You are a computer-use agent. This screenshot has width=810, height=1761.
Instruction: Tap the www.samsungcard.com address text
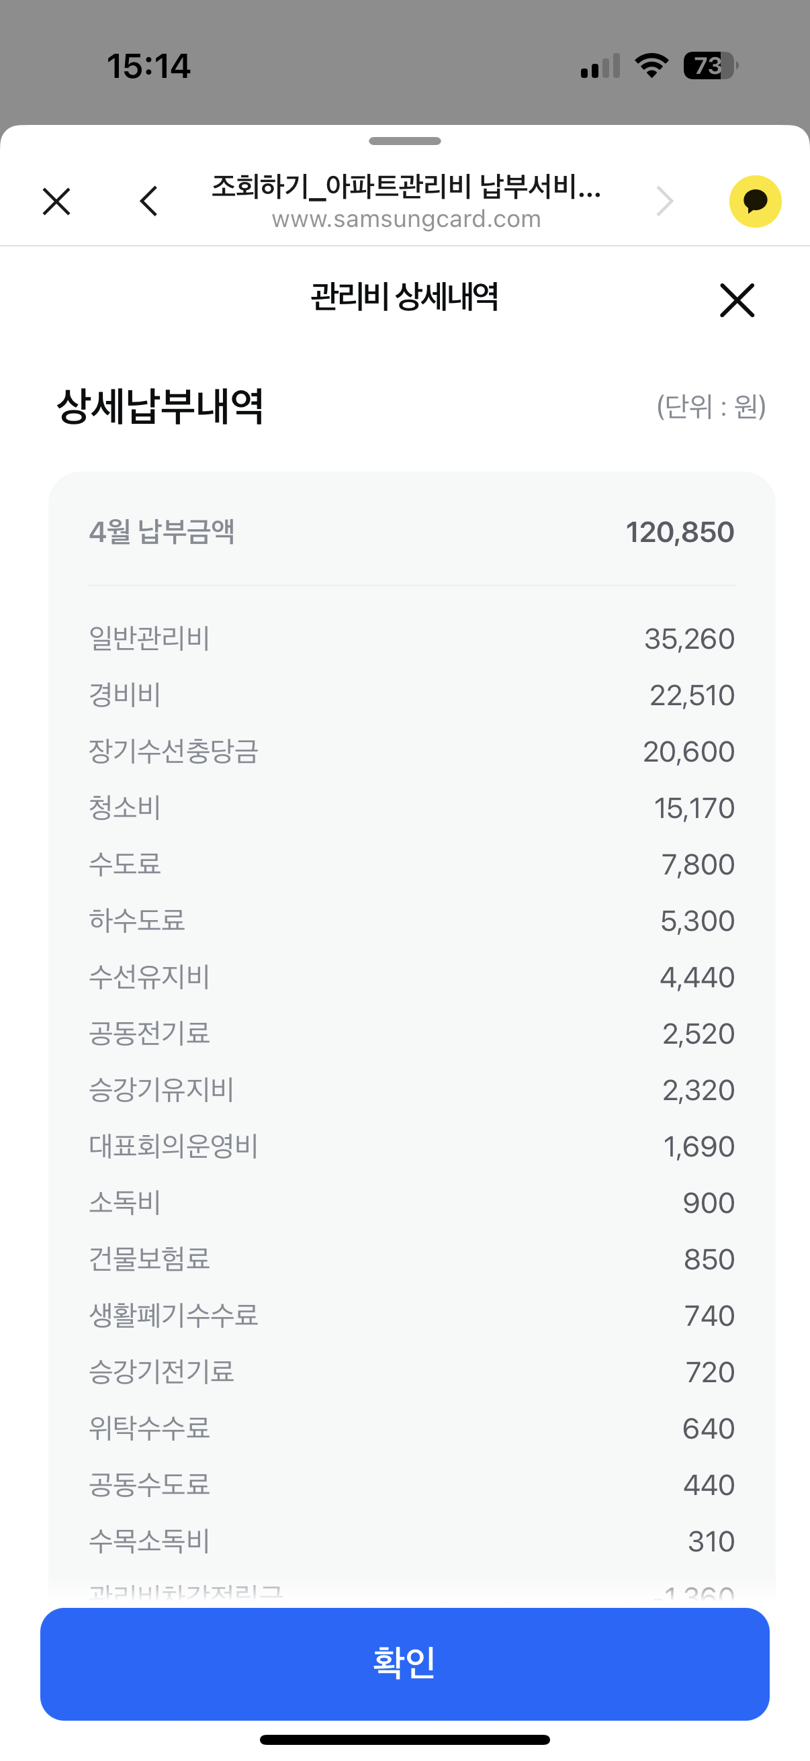click(406, 220)
